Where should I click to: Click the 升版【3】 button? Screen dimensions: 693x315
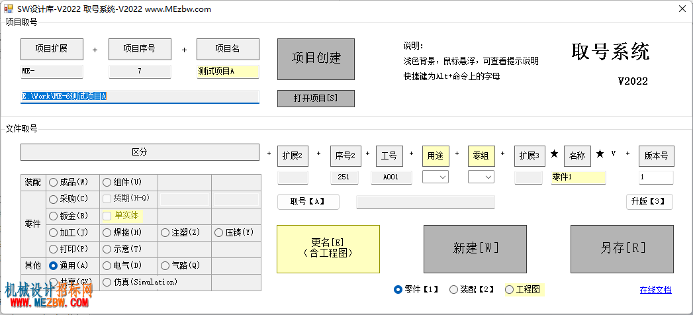point(649,201)
